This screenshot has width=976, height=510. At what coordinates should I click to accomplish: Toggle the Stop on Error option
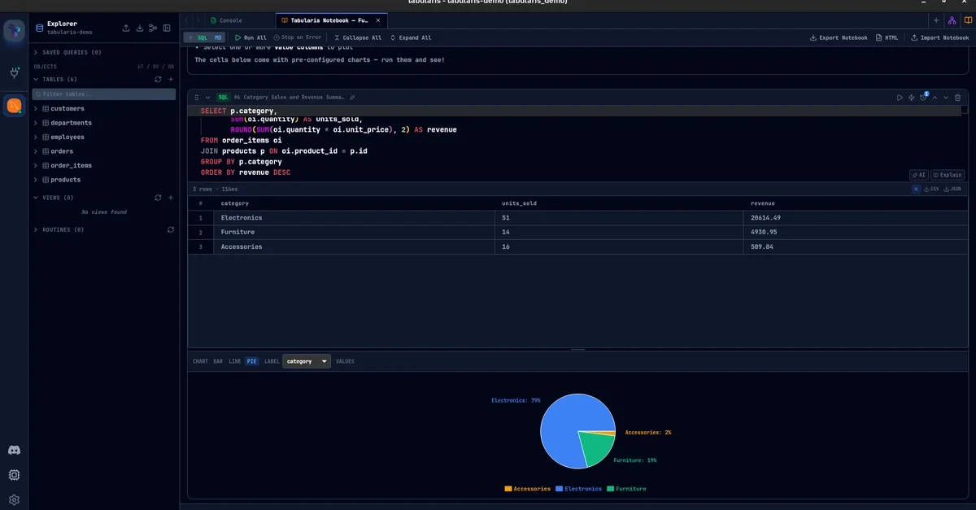pyautogui.click(x=298, y=37)
